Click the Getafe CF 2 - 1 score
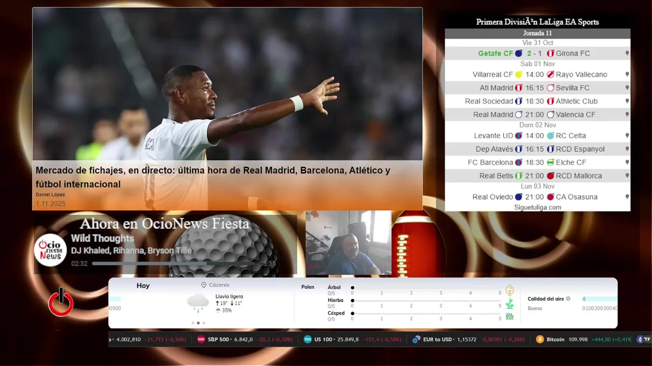Image resolution: width=652 pixels, height=366 pixels. pos(534,53)
